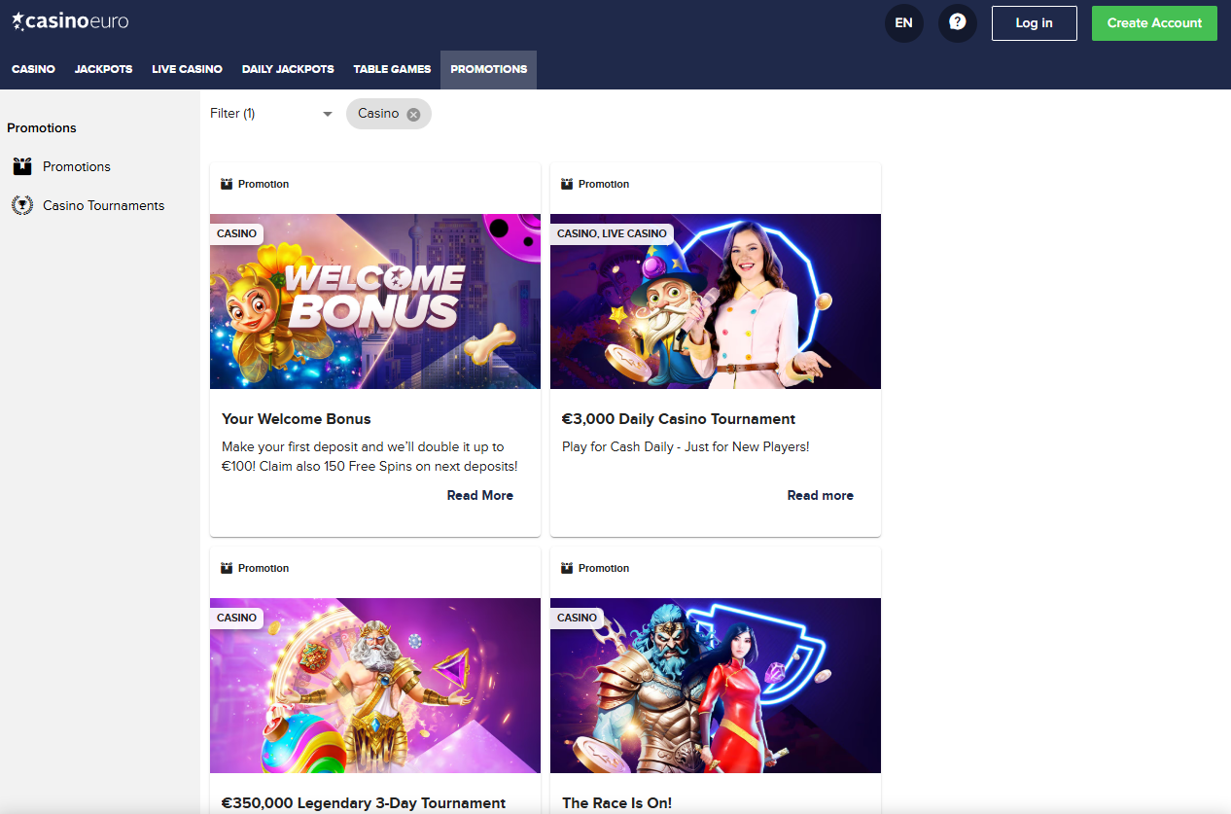Viewport: 1231px width, 814px height.
Task: Click Promotion icon on €350,000 Legendary Tournament card
Action: coord(227,568)
